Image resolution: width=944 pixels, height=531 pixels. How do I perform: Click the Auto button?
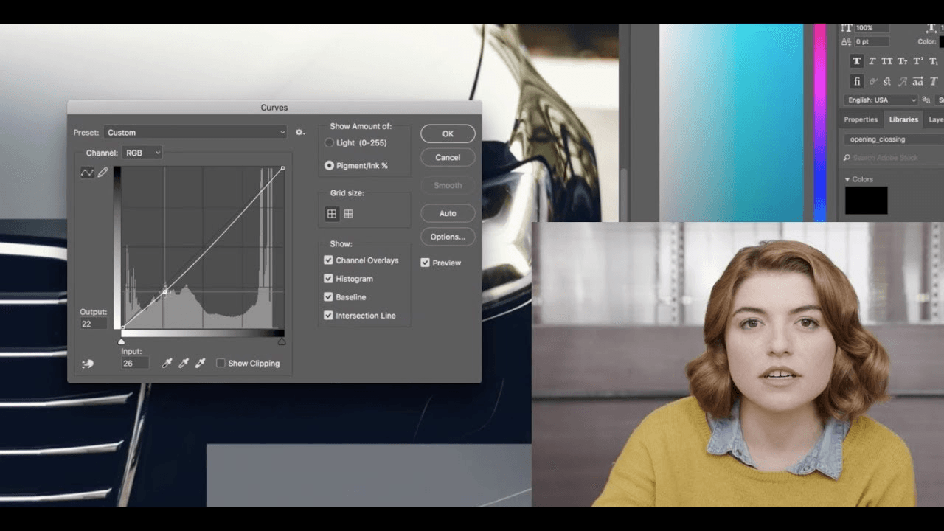coord(448,213)
